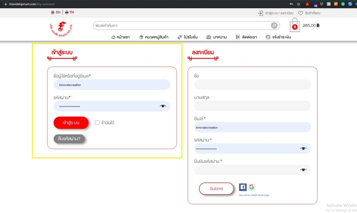Go to โปรโมชั่น menu item

187,37
